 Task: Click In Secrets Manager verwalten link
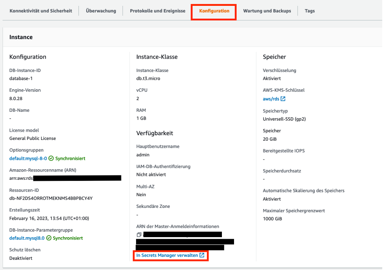point(167,255)
